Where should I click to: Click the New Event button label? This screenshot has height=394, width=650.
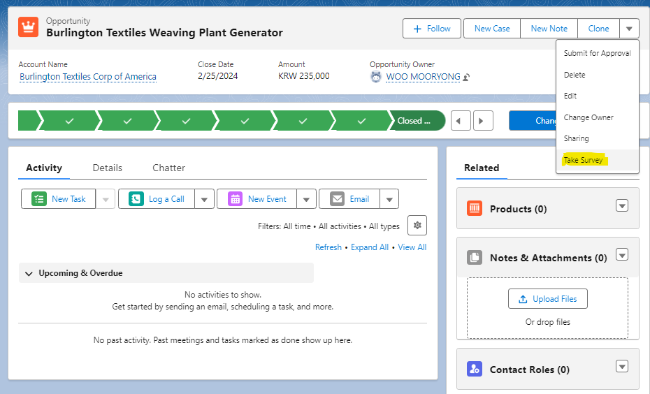click(267, 199)
